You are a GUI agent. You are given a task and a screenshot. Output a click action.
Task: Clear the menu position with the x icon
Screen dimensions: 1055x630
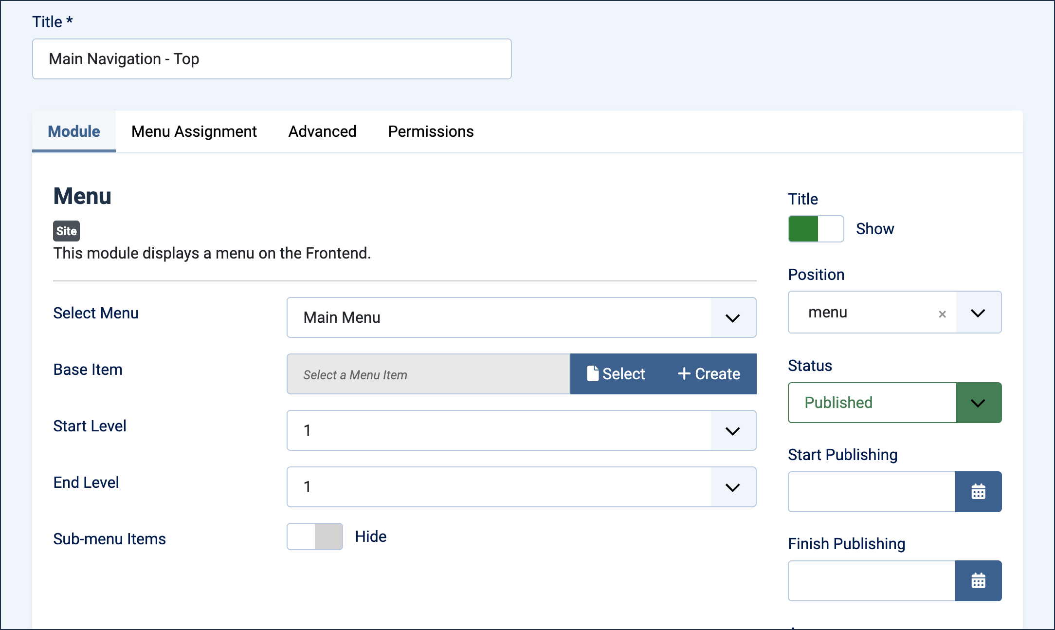tap(942, 314)
